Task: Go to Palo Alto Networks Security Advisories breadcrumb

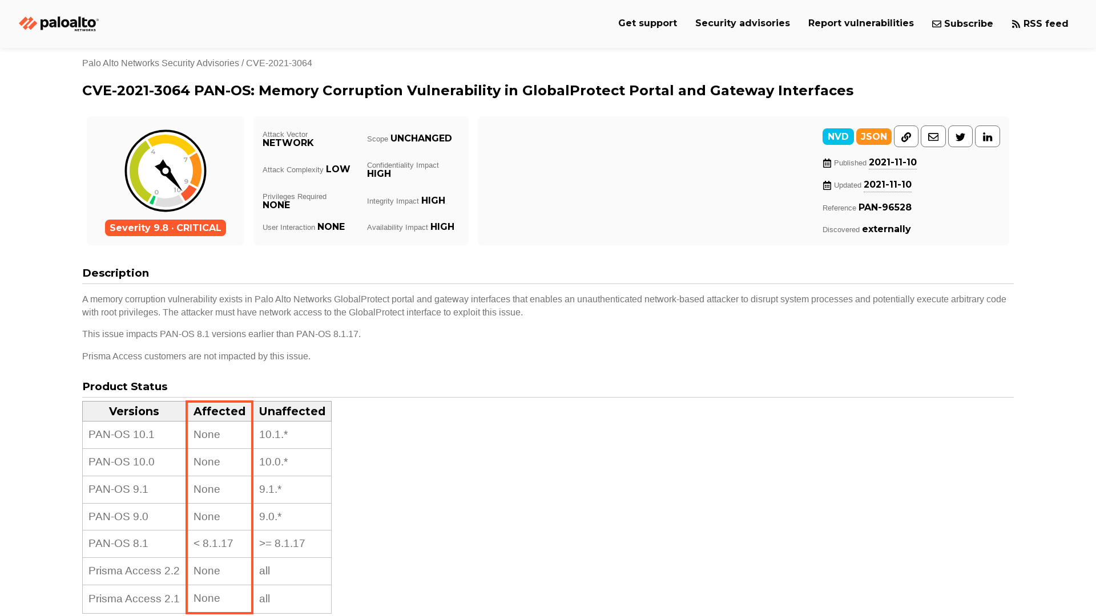Action: point(160,63)
